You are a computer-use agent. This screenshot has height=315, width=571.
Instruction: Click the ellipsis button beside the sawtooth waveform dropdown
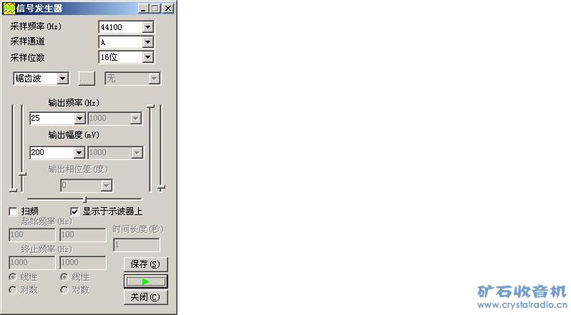[87, 79]
